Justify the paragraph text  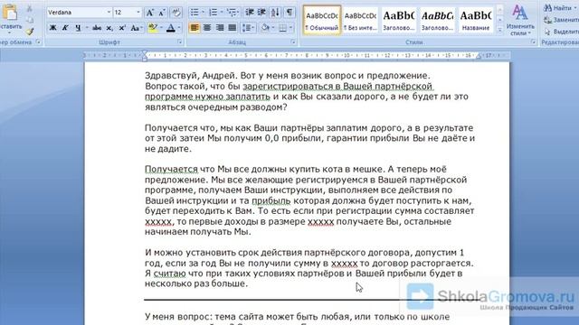point(232,28)
